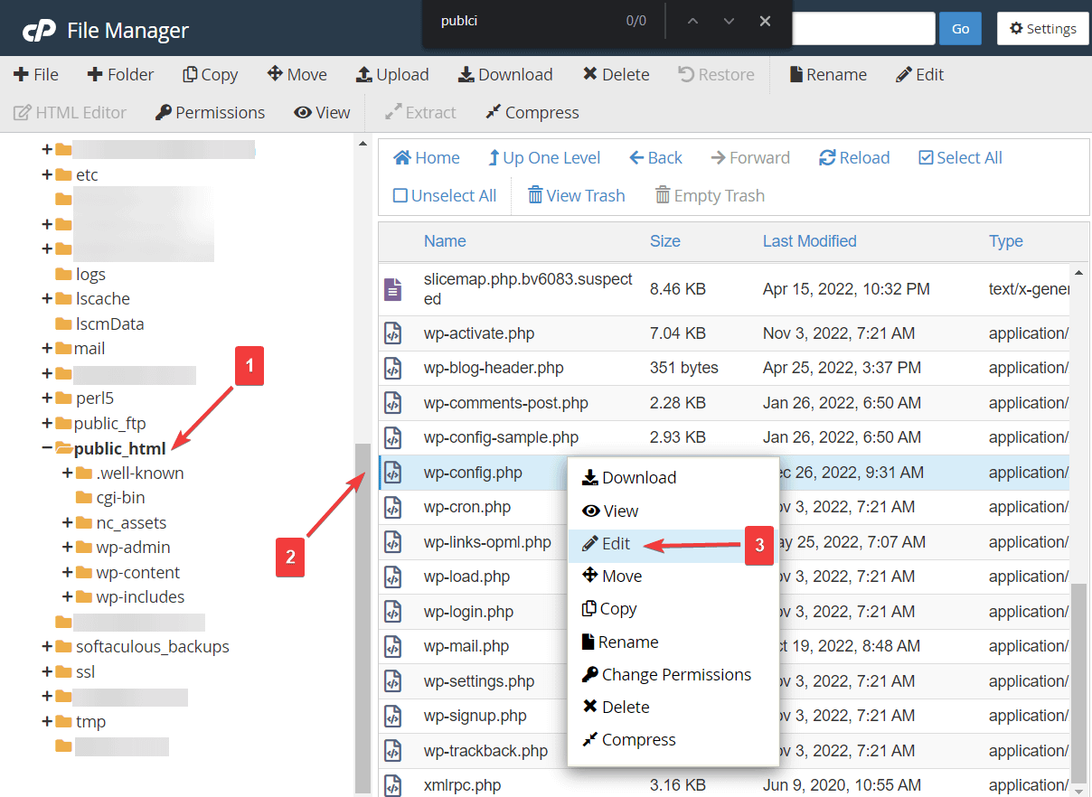The height and width of the screenshot is (797, 1092).
Task: Click the toolbar Rename button
Action: tap(828, 75)
